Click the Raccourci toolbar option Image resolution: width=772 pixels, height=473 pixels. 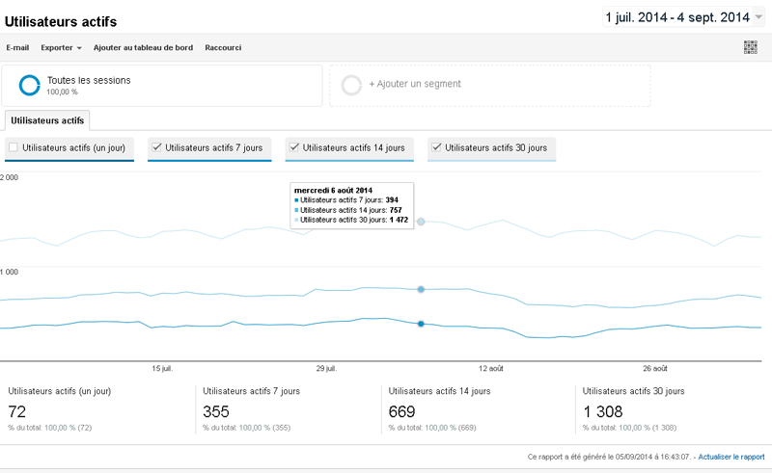[223, 48]
